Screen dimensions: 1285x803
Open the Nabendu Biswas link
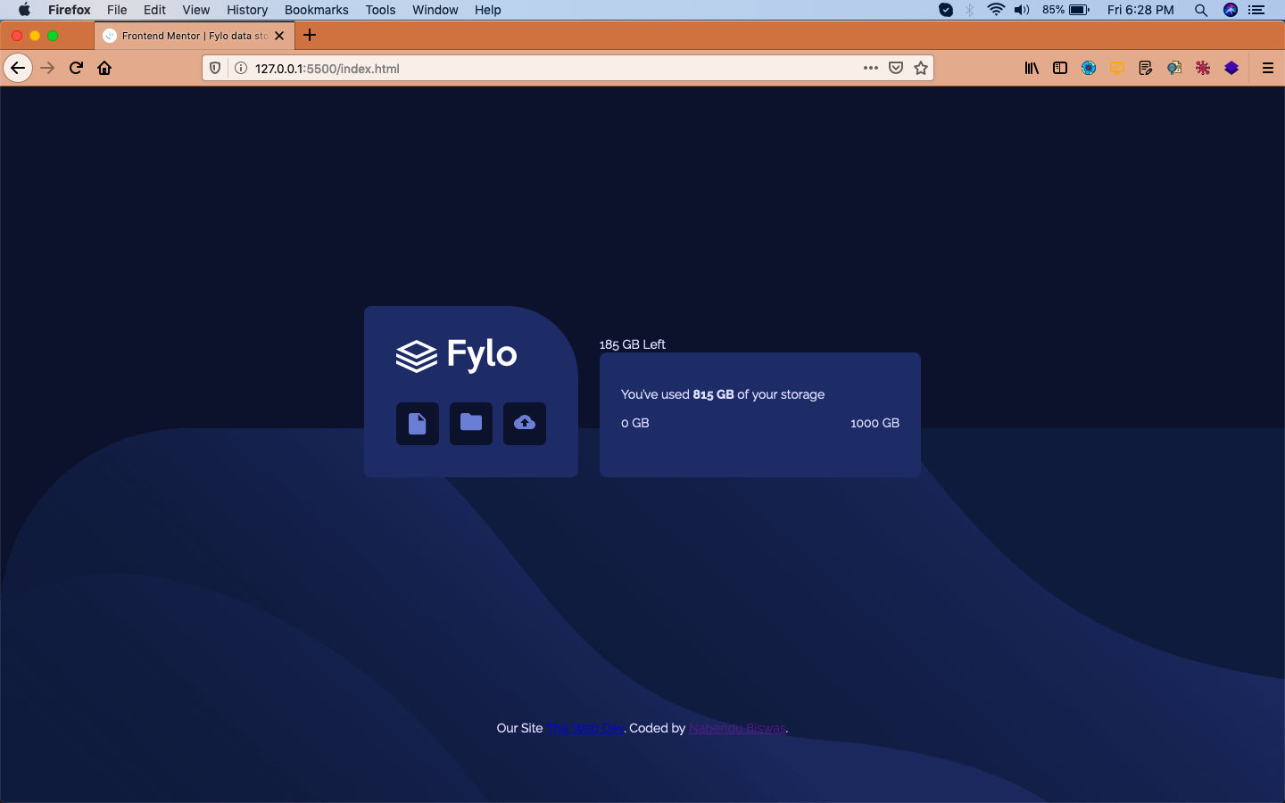[x=737, y=728]
